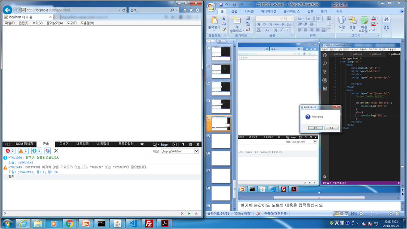Click source link js54.html, 줄: 1, 열: 16
Screen dimensions: 407x229
(38, 172)
